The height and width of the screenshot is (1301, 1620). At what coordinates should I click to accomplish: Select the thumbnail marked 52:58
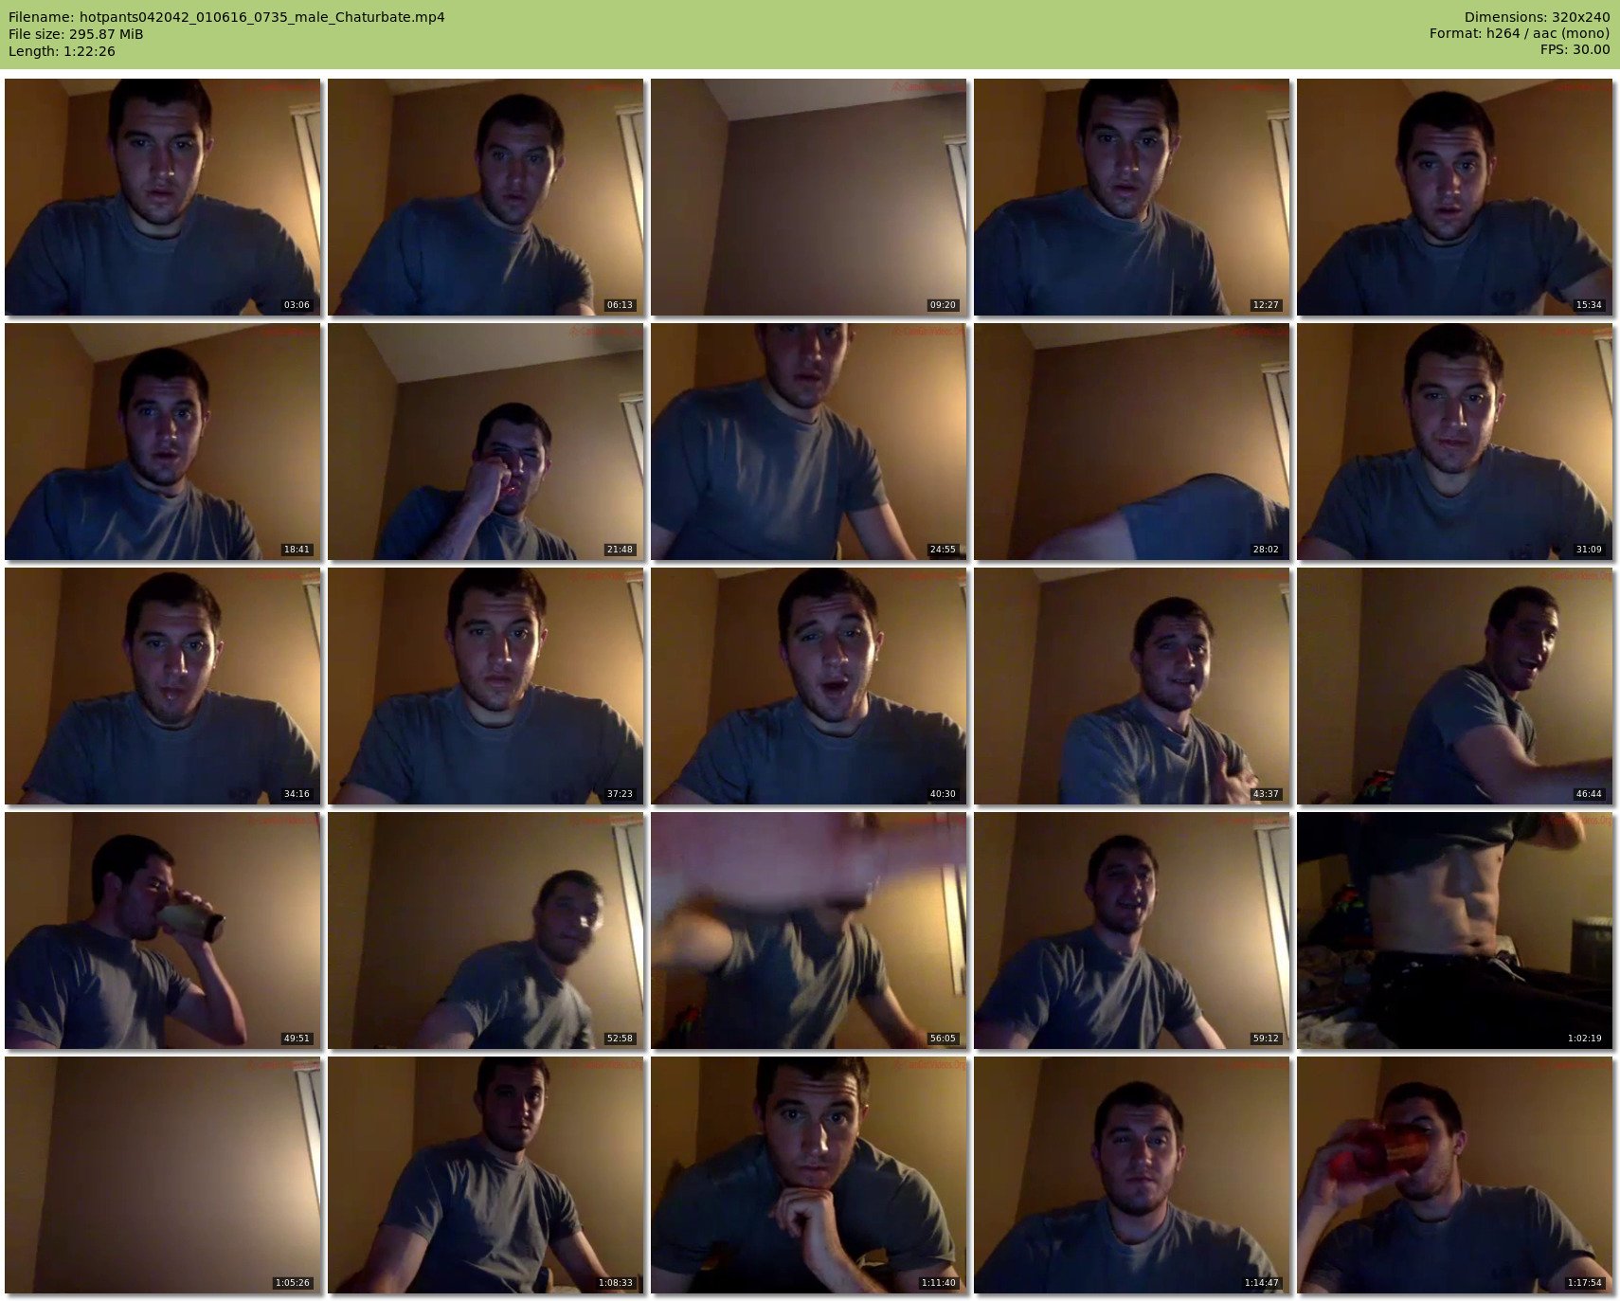pos(486,931)
